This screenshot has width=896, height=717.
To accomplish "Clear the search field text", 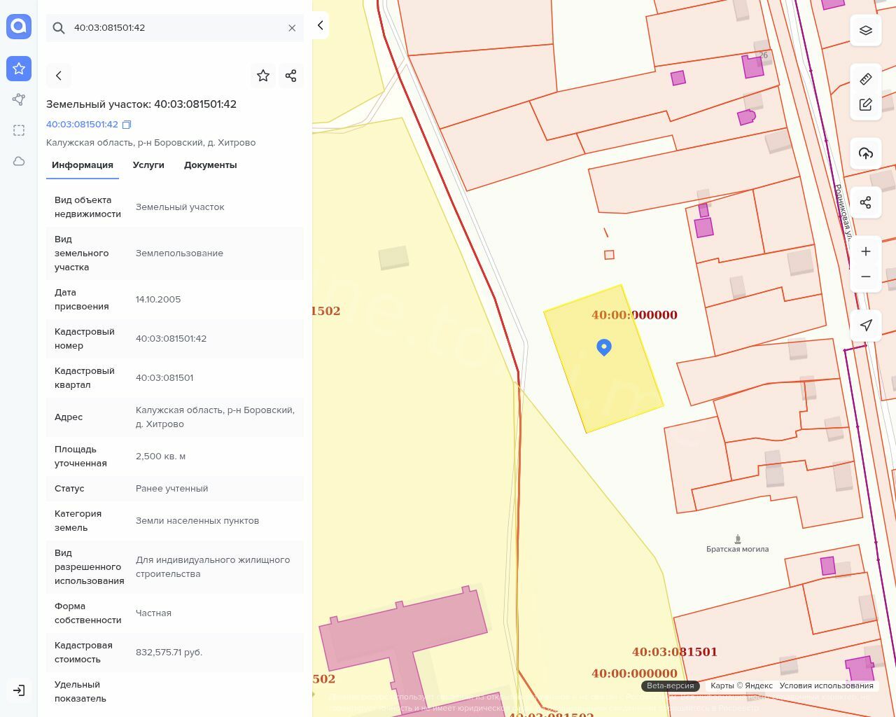I will (x=292, y=28).
